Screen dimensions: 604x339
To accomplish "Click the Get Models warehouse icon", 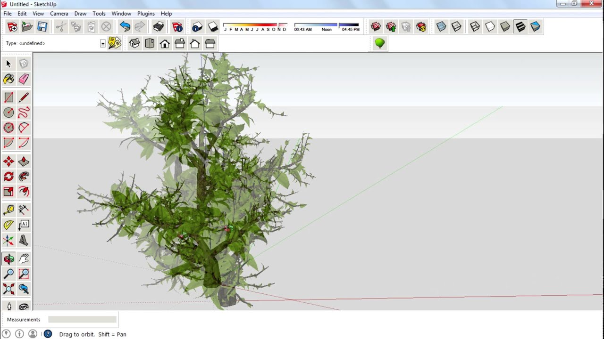I will pos(376,27).
